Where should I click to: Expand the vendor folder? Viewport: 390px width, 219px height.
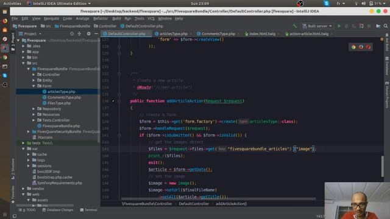(x=23, y=189)
